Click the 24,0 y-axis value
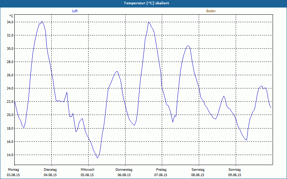287x179 pixels. pyautogui.click(x=10, y=88)
